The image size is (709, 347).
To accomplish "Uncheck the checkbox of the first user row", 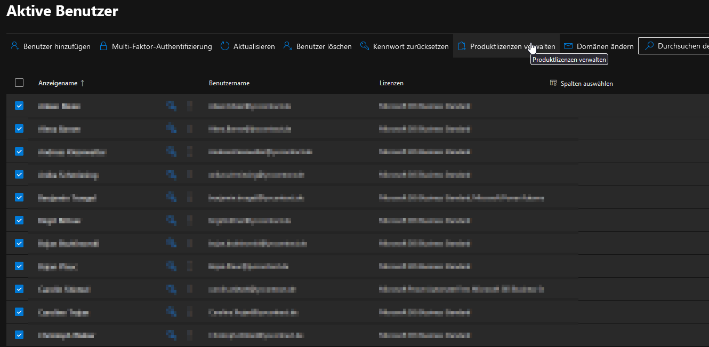I will [x=19, y=106].
